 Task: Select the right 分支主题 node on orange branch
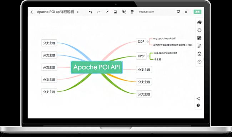pos(144,82)
